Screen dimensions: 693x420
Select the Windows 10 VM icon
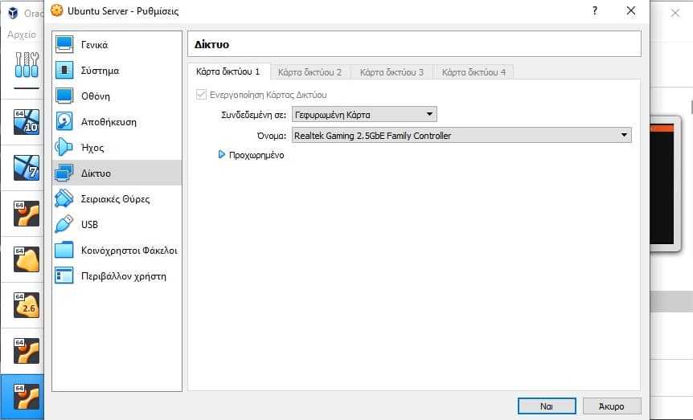click(x=27, y=122)
